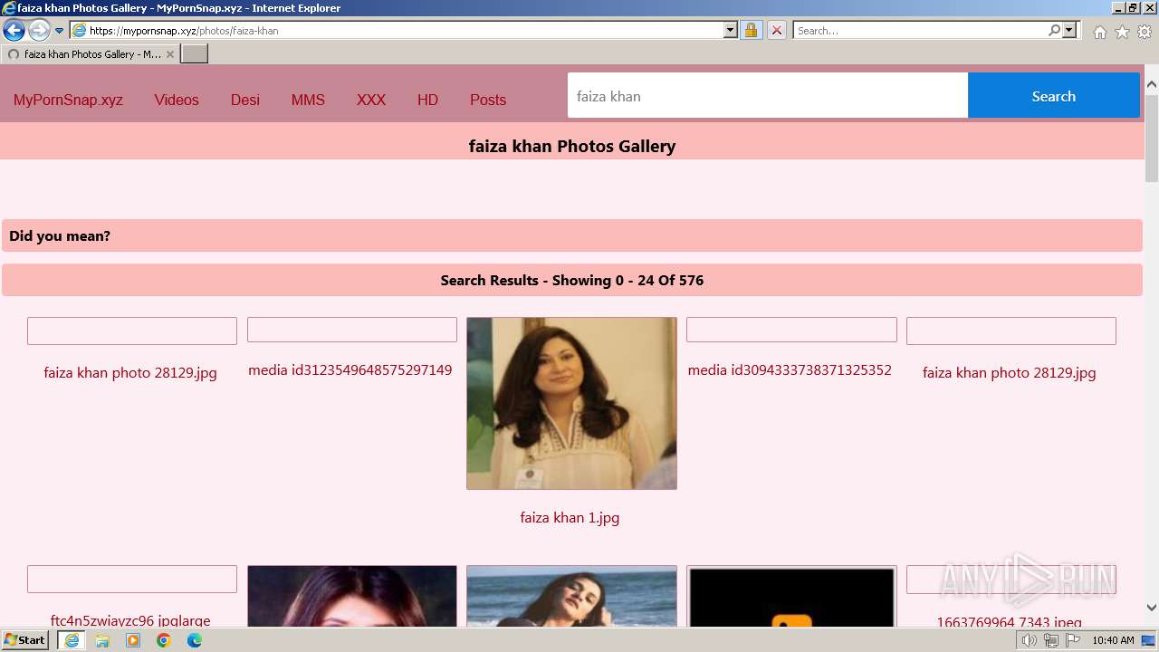Click the magnifier search icon
Image resolution: width=1159 pixels, height=652 pixels.
1054,30
